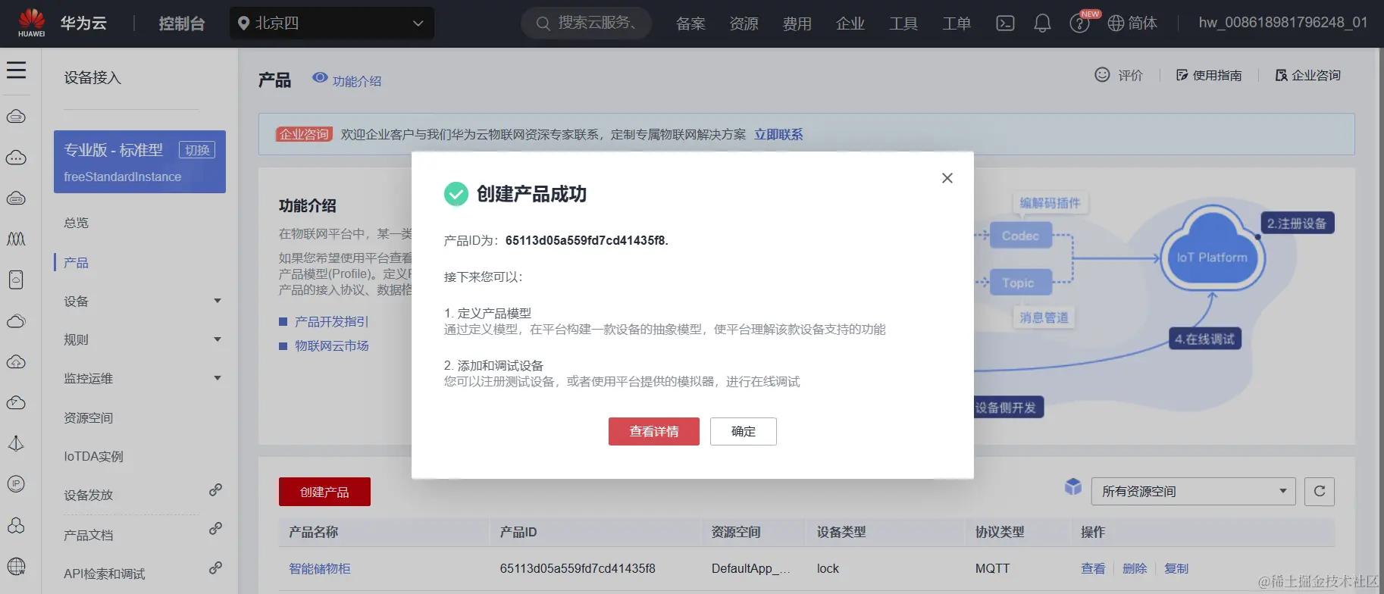This screenshot has width=1384, height=594.
Task: Click the 切换 instance switch button
Action: [x=197, y=150]
